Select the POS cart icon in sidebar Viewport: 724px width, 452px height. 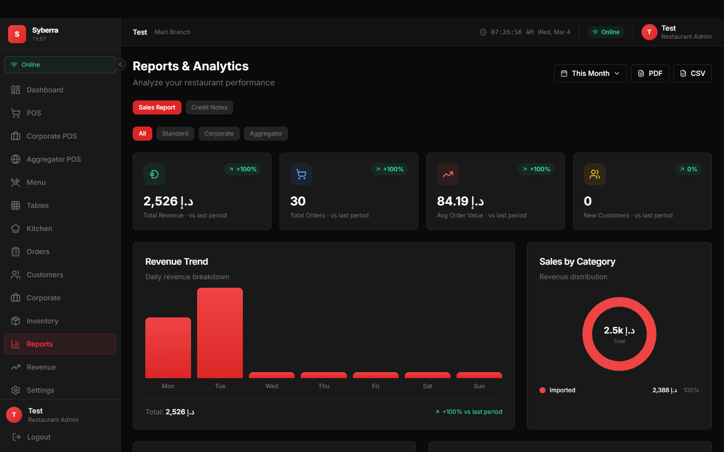tap(16, 113)
